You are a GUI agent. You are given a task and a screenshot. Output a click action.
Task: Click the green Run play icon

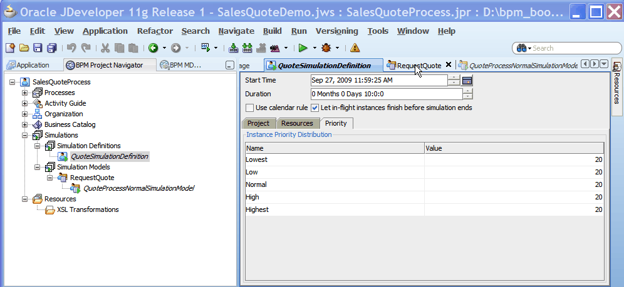pyautogui.click(x=303, y=48)
